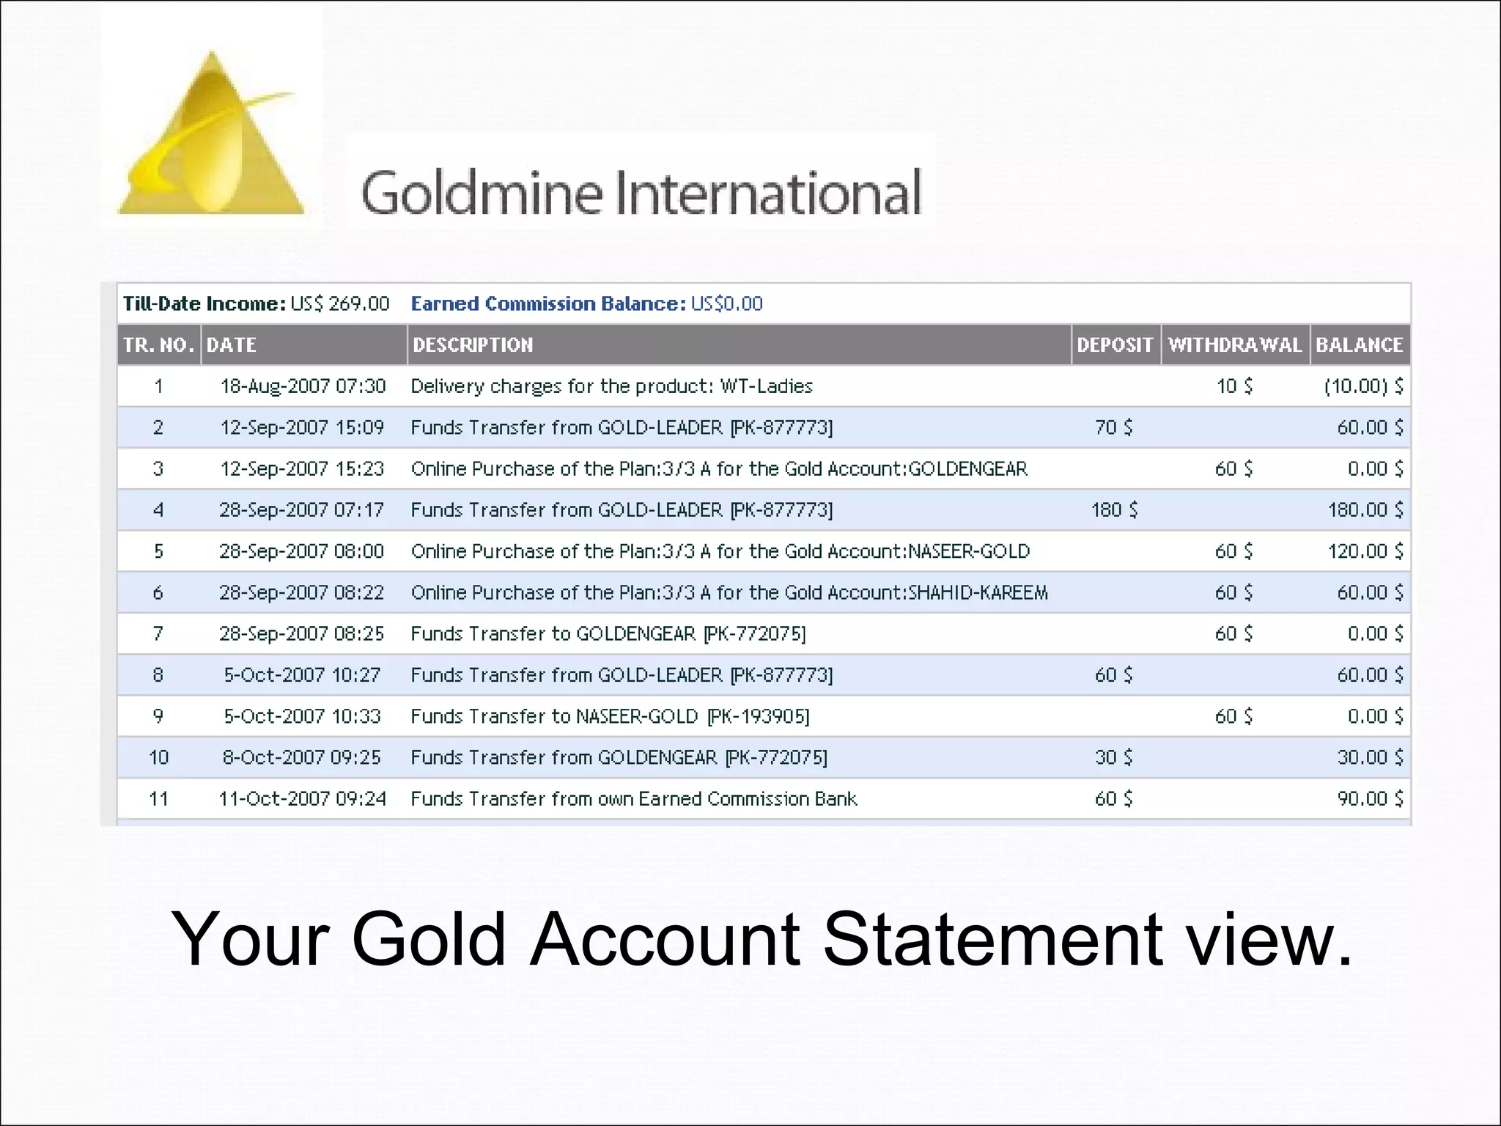Click 'Funds Transfer from GOLDENGEAR [PK-772075]'
Viewport: 1501px width, 1126px height.
(619, 757)
